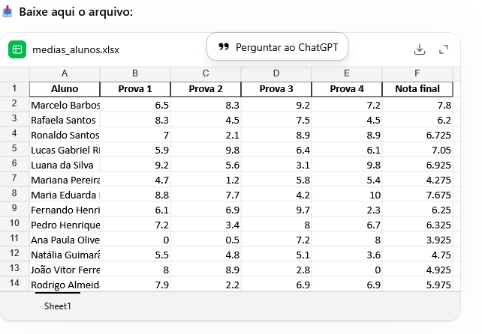Select final grade cell 3.925

(x=417, y=240)
